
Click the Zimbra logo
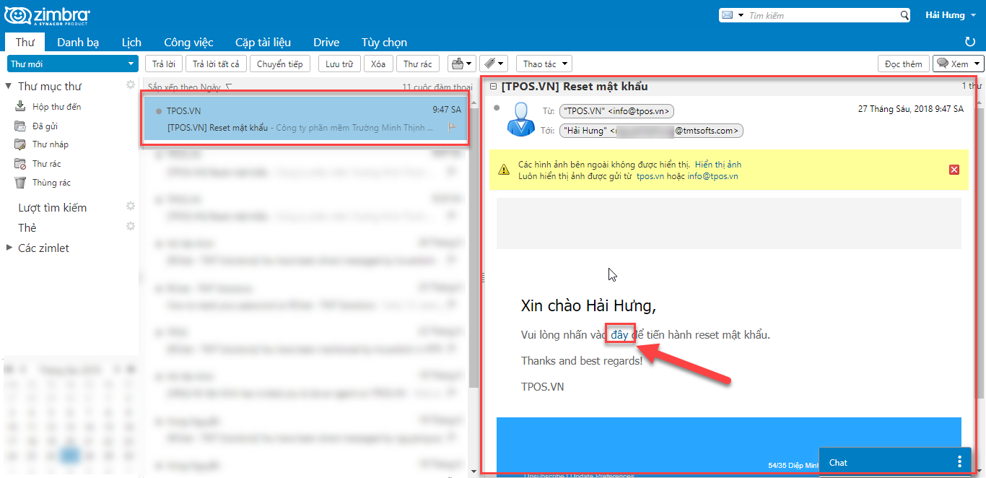(47, 16)
